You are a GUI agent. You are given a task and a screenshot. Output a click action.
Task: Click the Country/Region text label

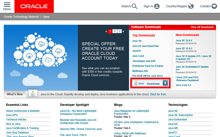click(x=176, y=6)
